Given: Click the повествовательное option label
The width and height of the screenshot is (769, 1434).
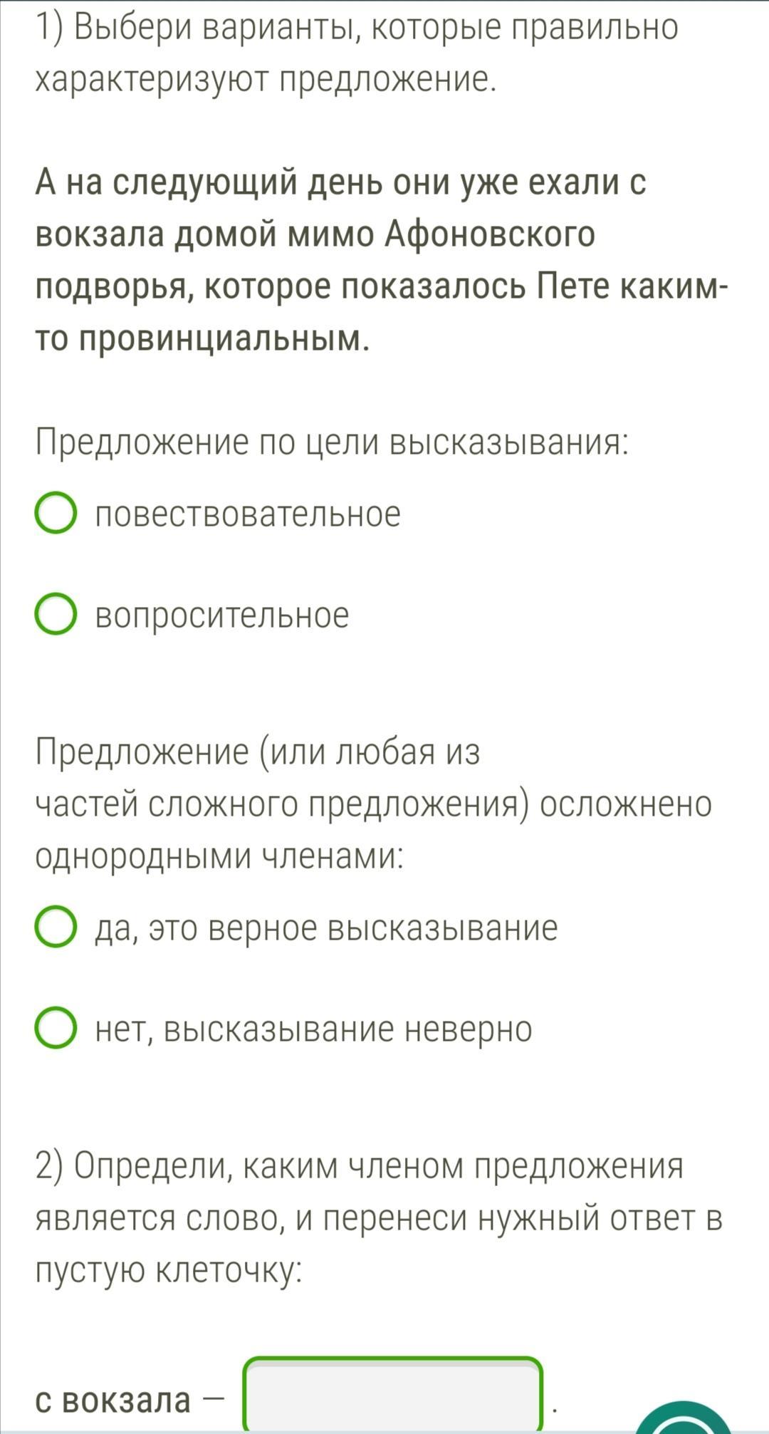Looking at the screenshot, I should [x=248, y=514].
